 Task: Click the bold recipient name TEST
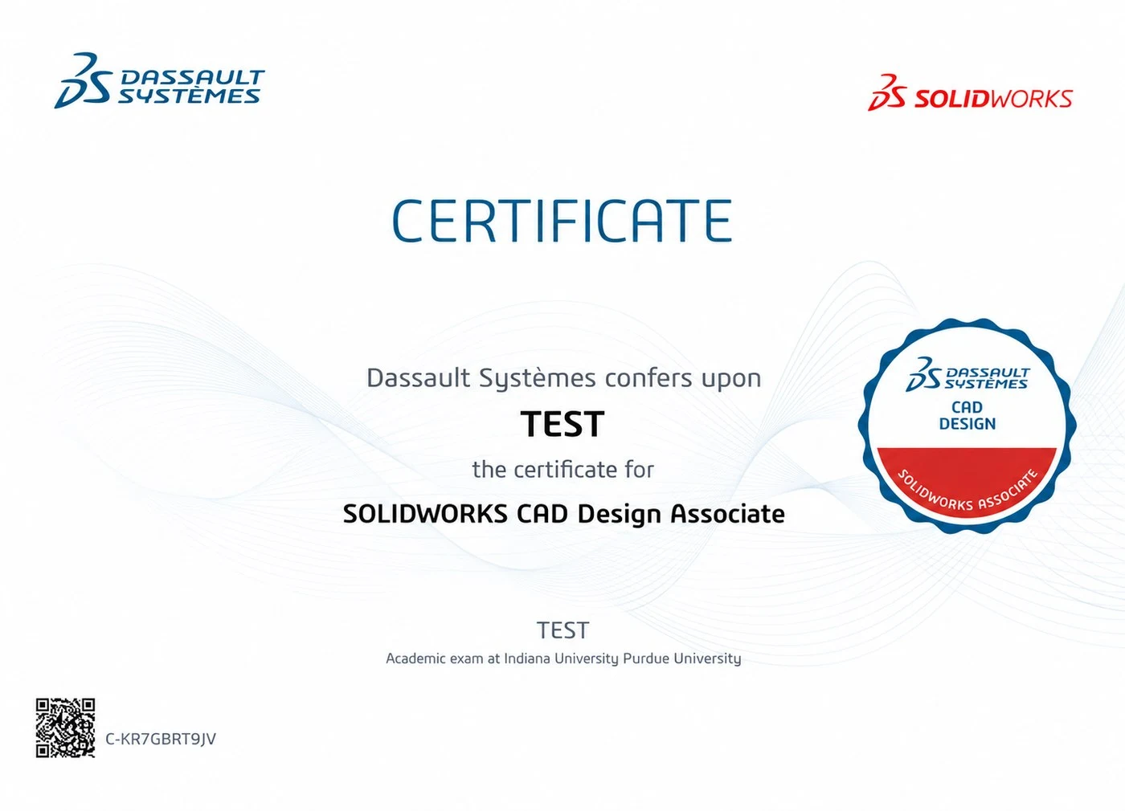point(562,424)
